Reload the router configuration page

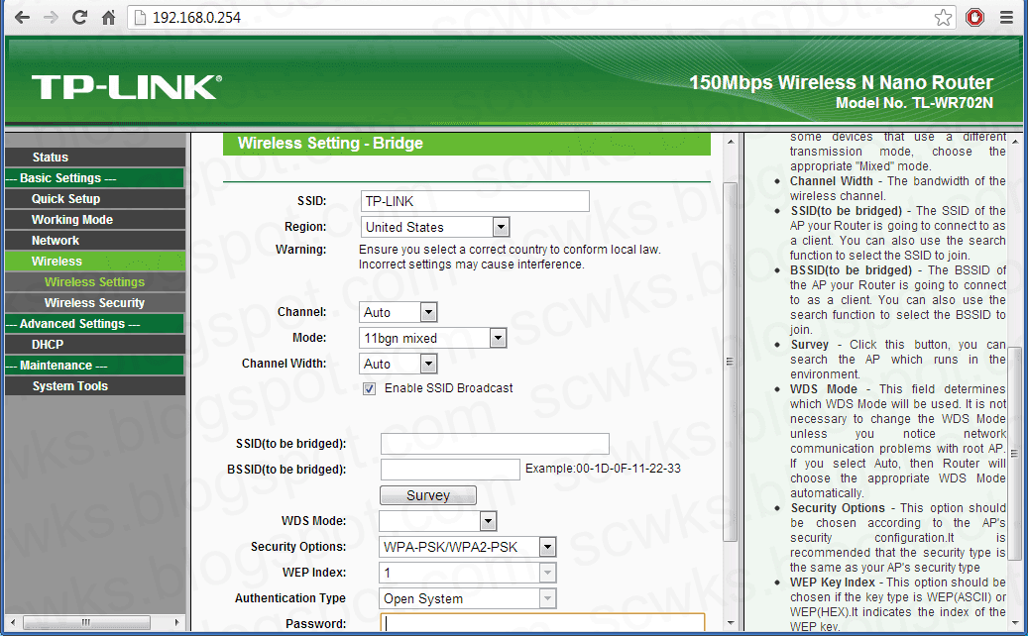tap(78, 17)
